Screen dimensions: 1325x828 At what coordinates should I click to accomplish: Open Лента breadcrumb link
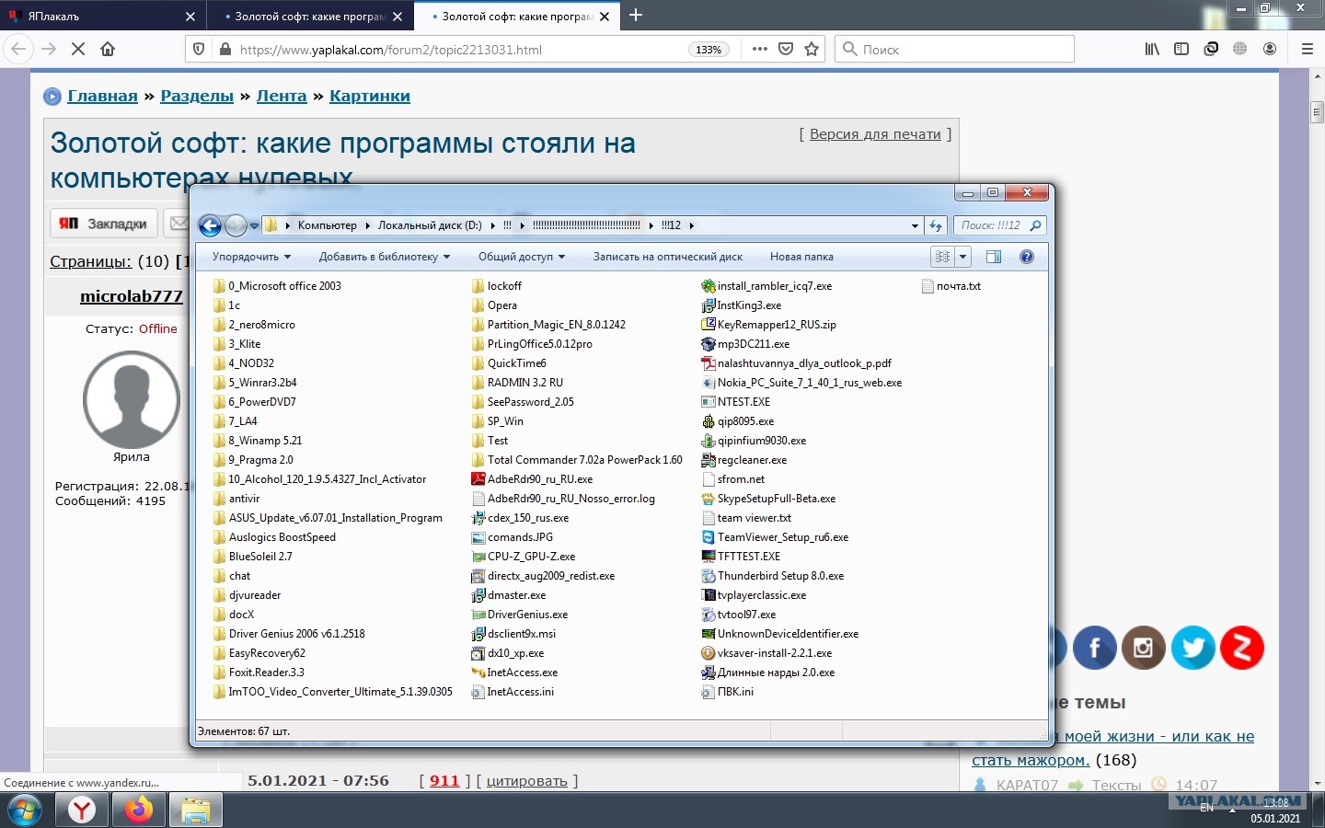[282, 96]
